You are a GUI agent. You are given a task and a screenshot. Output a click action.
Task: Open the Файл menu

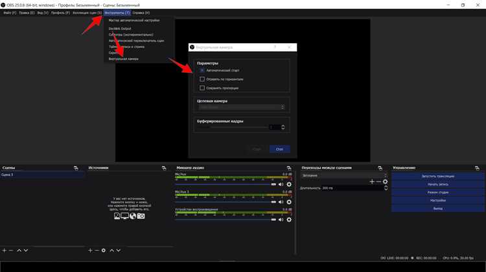pyautogui.click(x=10, y=13)
